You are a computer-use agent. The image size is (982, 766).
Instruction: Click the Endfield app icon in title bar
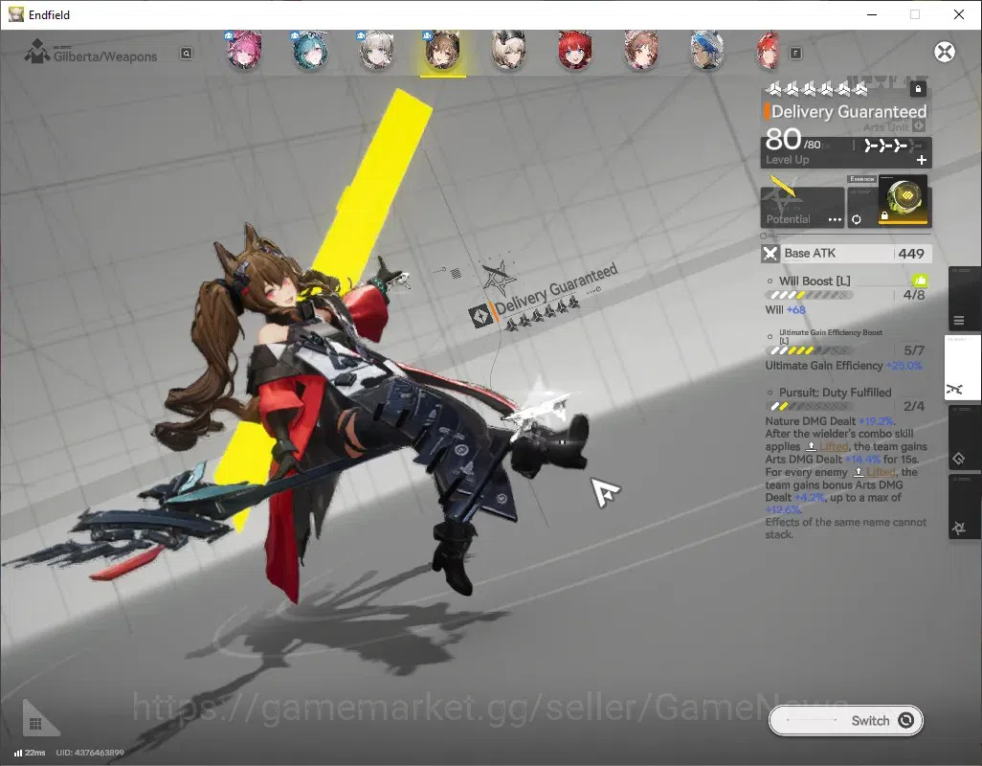pyautogui.click(x=15, y=13)
